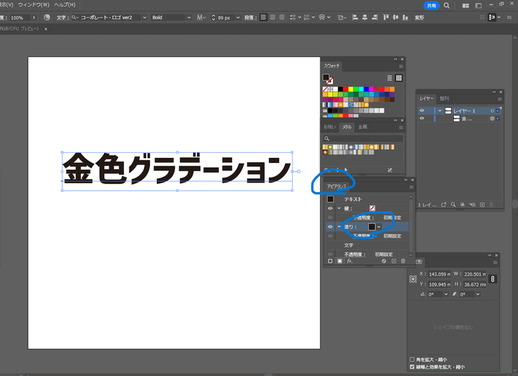Open the Bold font style dropdown
Screen dimensions: 518x376
(x=189, y=17)
